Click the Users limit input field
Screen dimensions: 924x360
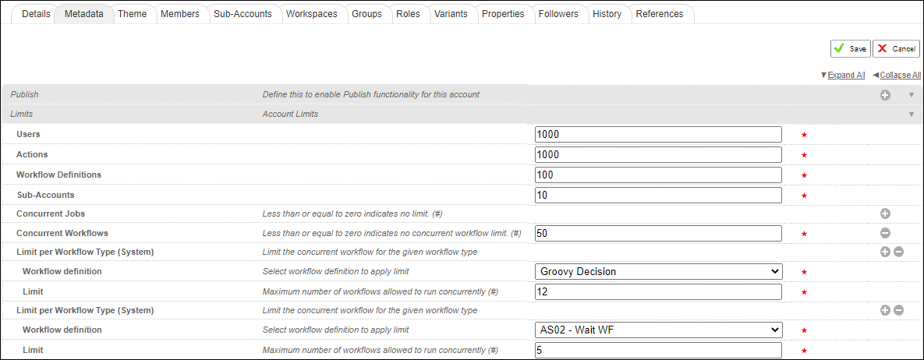[658, 134]
